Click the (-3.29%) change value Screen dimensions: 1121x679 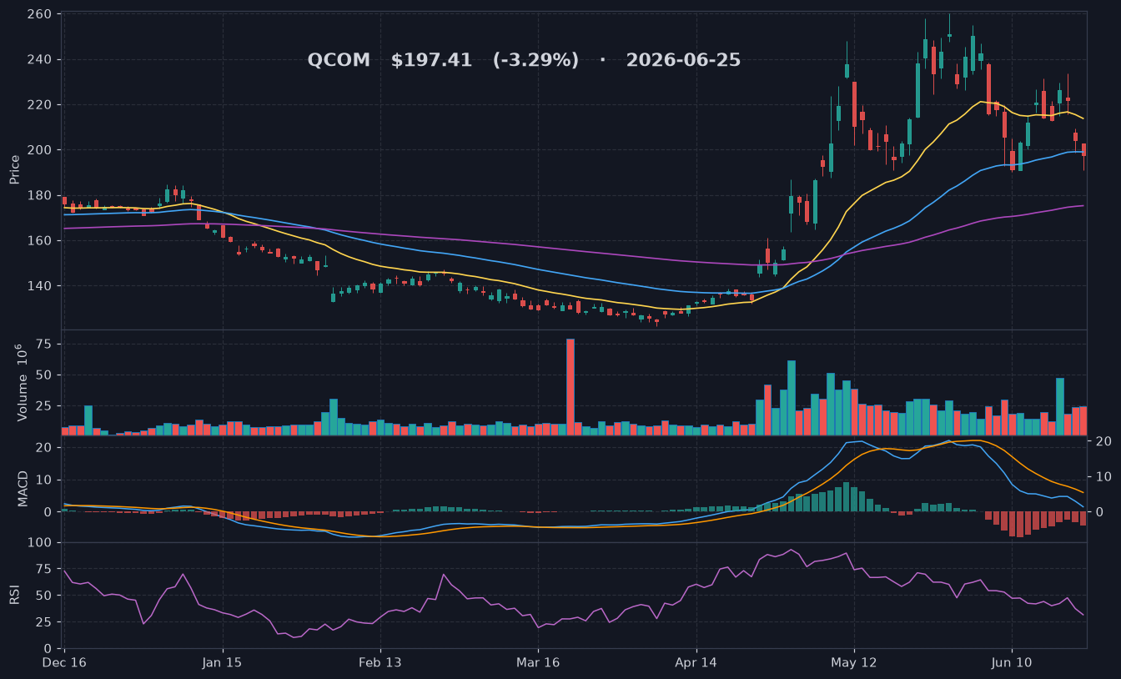point(535,60)
